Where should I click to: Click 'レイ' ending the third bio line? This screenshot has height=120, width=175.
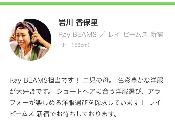pyautogui.click(x=155, y=103)
